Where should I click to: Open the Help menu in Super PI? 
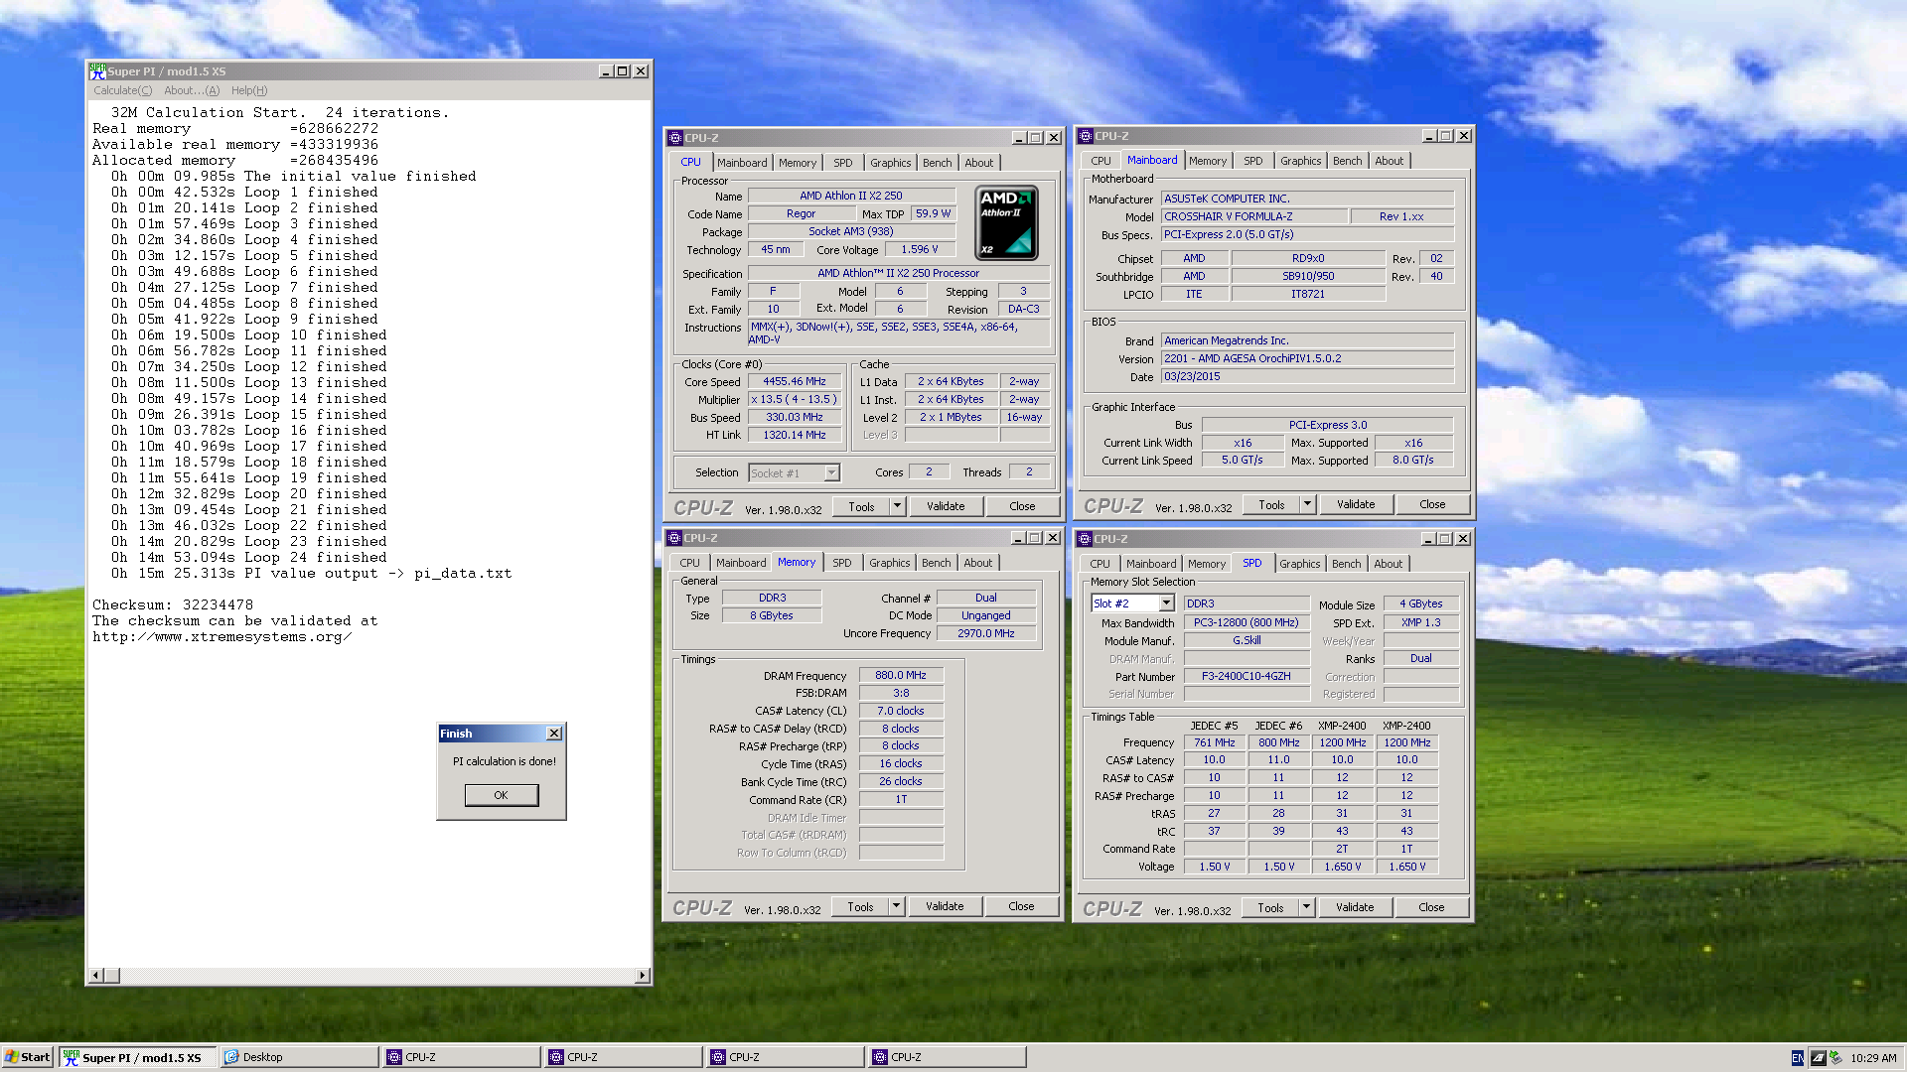click(x=249, y=90)
